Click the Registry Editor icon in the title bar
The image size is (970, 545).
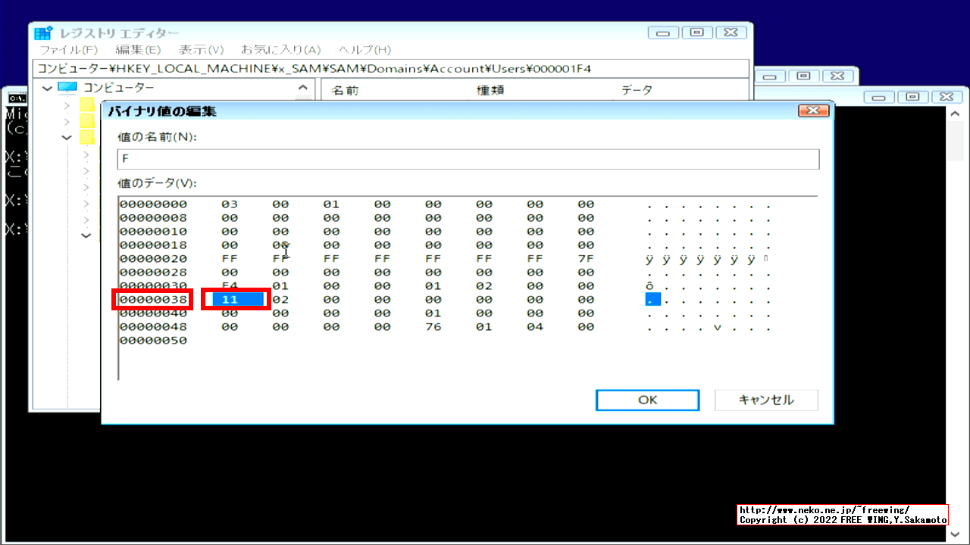(x=43, y=33)
